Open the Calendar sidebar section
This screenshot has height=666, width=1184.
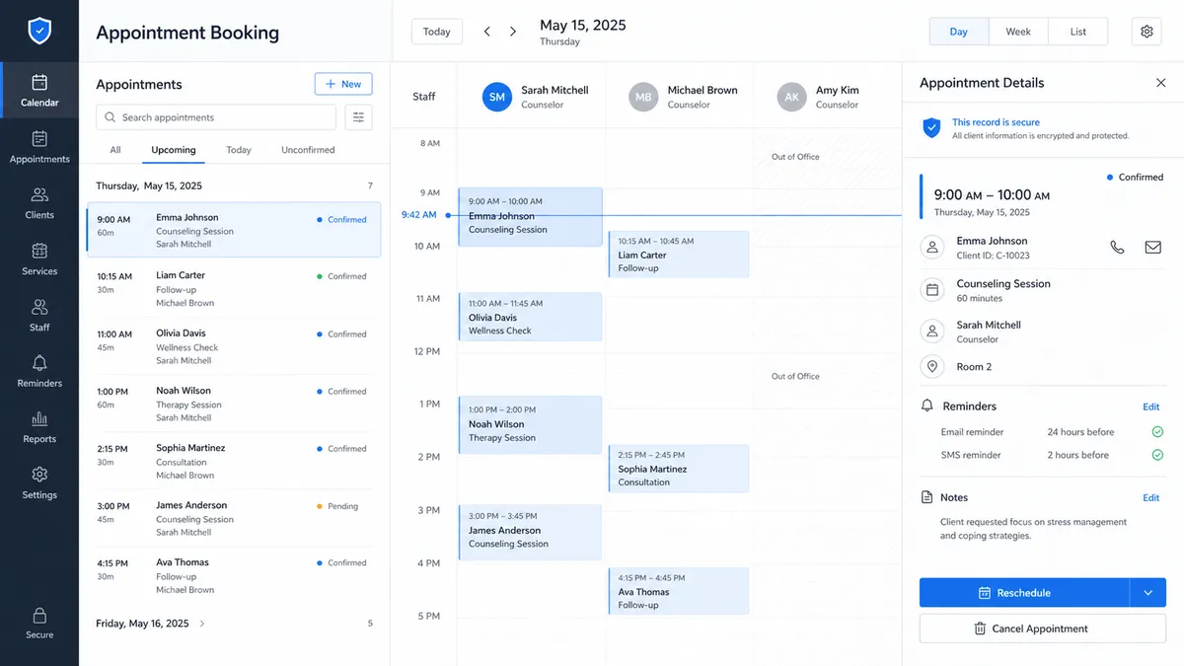[x=39, y=90]
